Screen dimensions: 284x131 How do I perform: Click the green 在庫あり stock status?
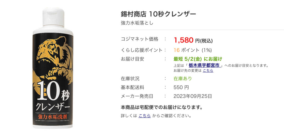[x=182, y=79]
